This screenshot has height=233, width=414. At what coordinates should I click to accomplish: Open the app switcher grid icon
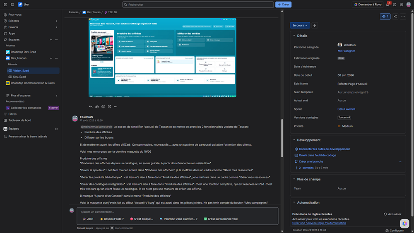12,5
